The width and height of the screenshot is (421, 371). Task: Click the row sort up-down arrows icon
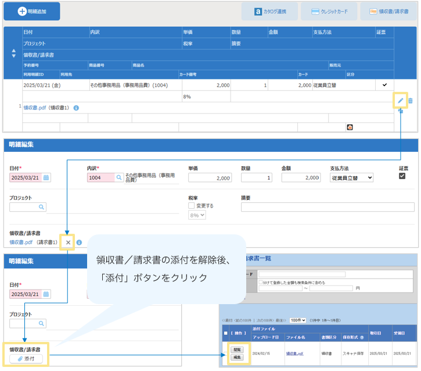tap(14, 53)
